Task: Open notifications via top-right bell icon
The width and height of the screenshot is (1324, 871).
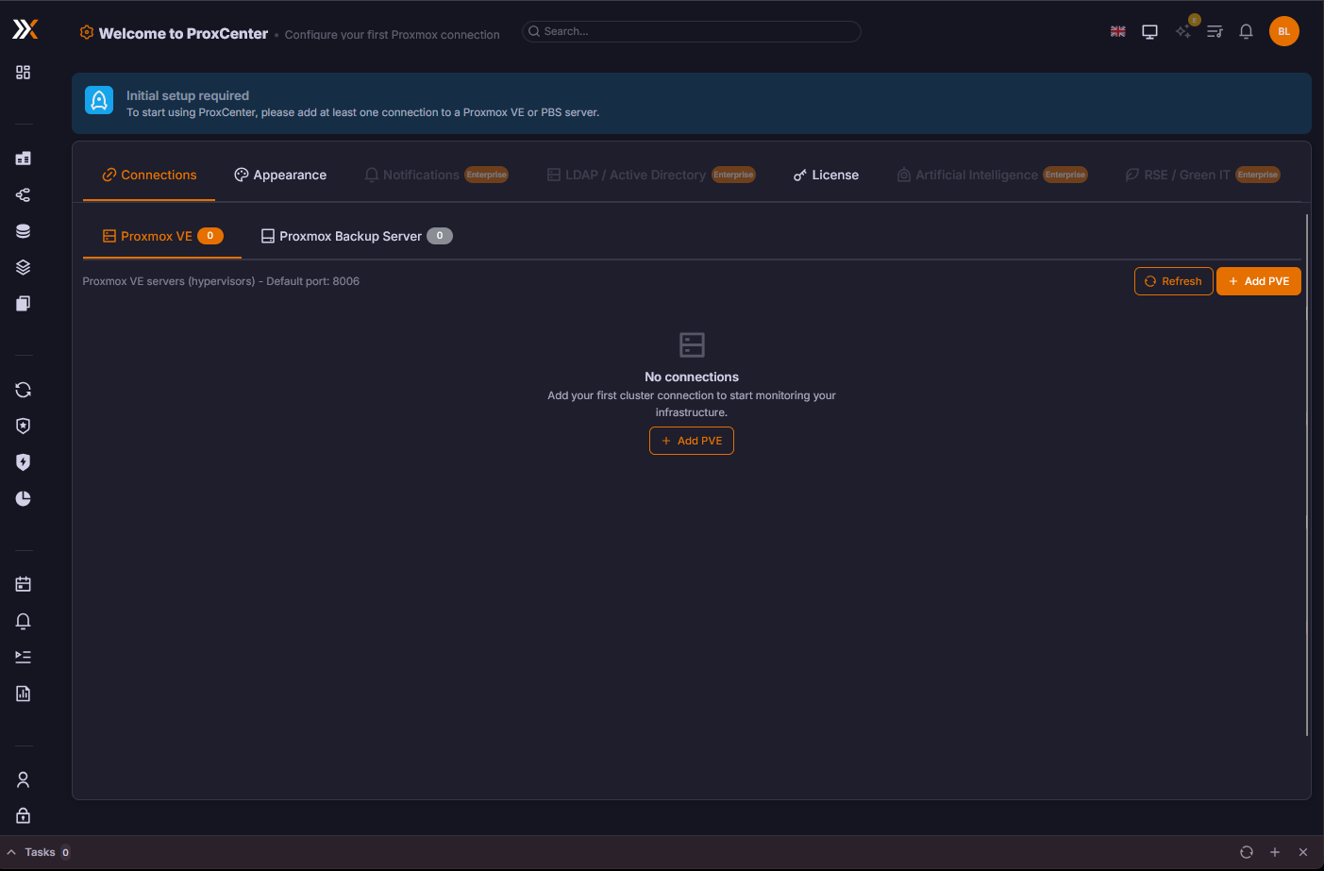Action: 1246,31
